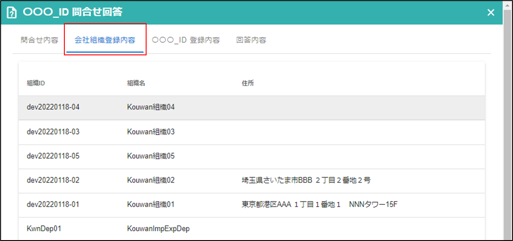Select the dev20220118-04 organization ID cell

pyautogui.click(x=53, y=108)
